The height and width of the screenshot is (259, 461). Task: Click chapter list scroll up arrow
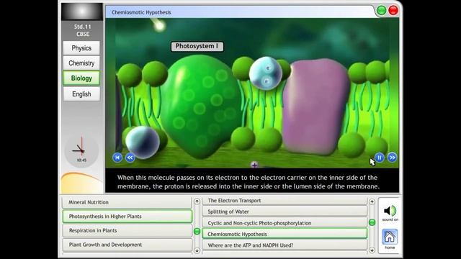[x=197, y=201]
